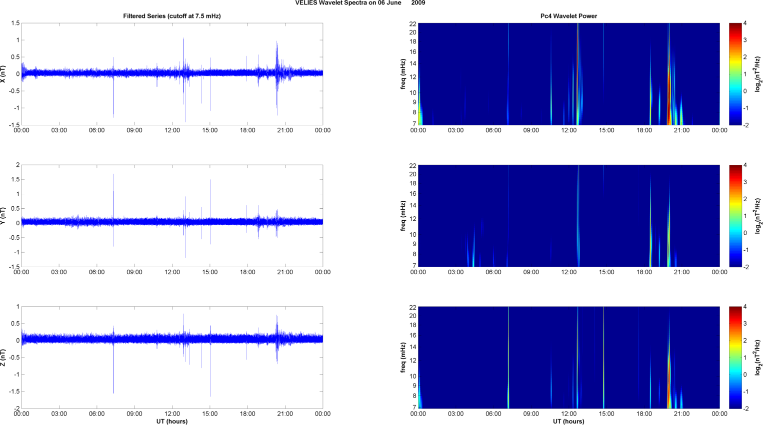
Task: Click freq (mHz) label of bottom spectrogram
Action: [x=403, y=358]
